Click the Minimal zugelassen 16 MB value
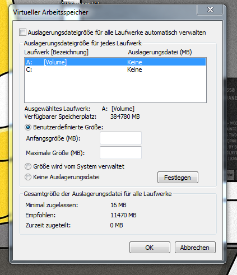The image size is (237, 275). pos(118,205)
